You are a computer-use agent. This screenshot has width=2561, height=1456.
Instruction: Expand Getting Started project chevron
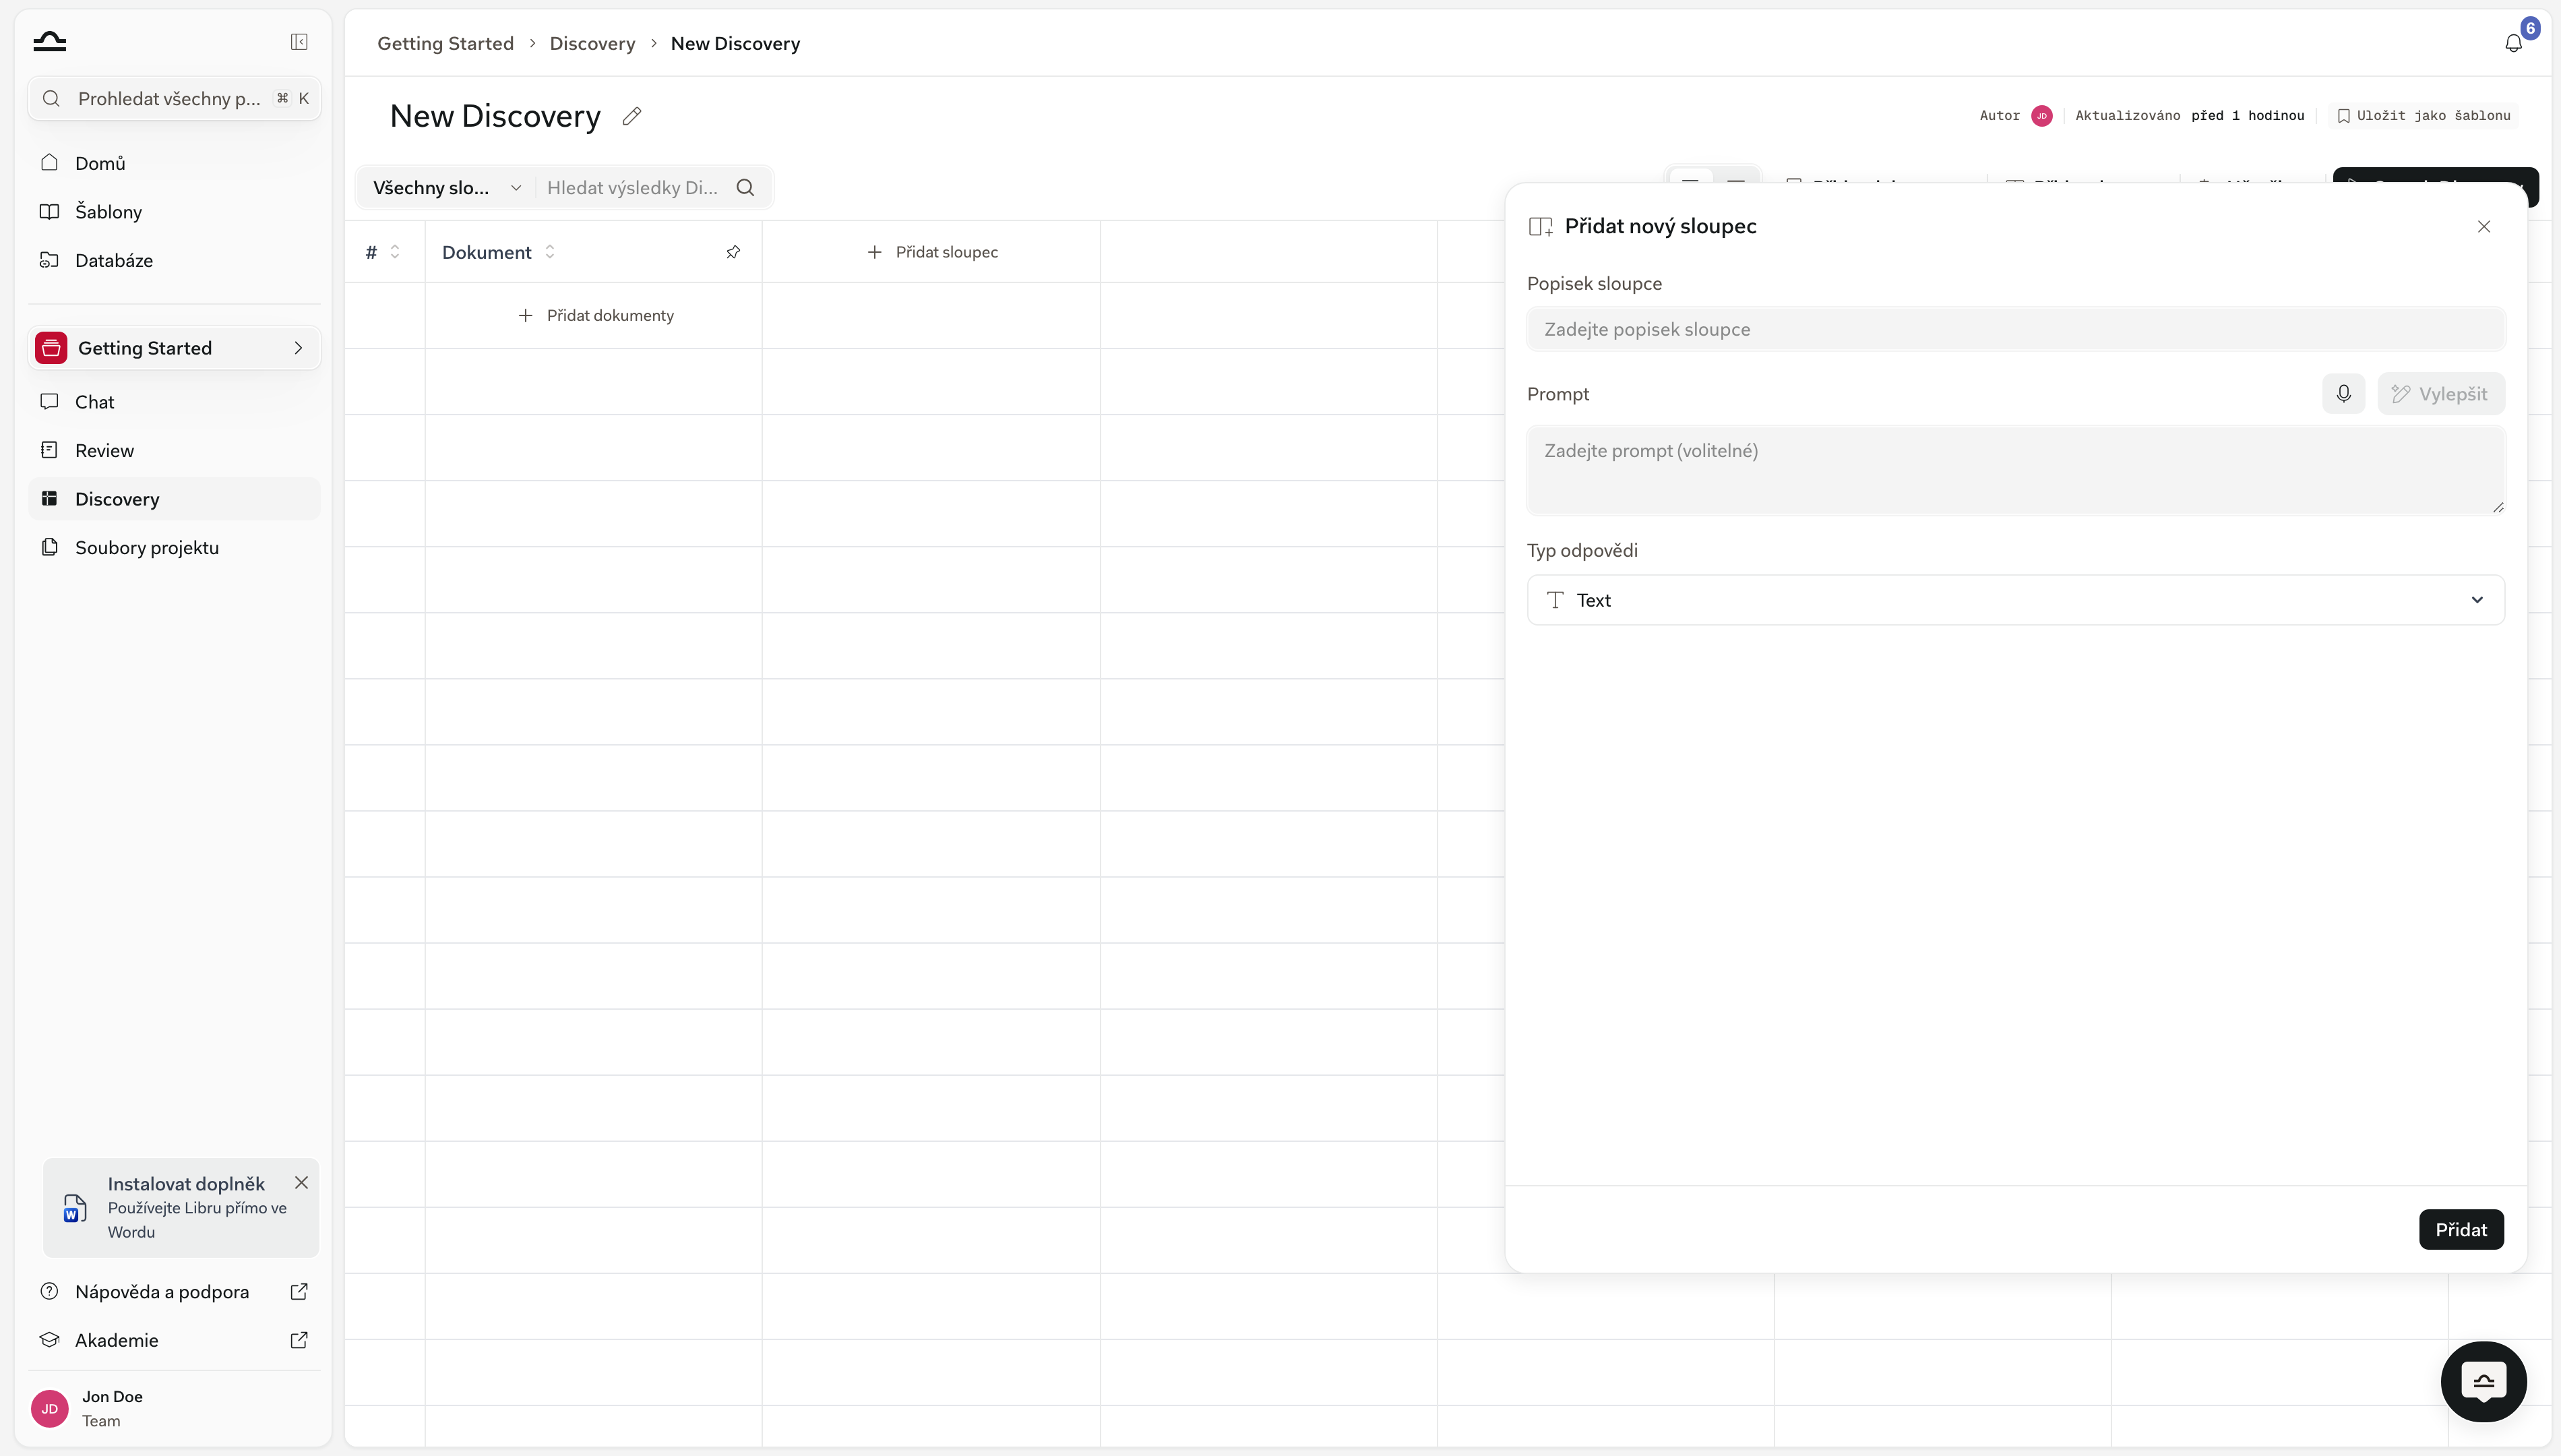[x=298, y=348]
